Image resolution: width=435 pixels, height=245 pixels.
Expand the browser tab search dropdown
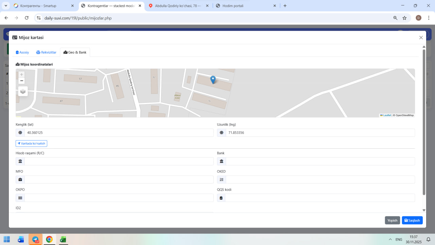click(x=6, y=6)
